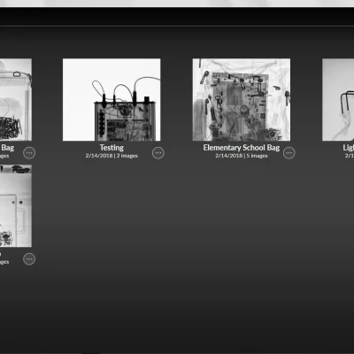Click the truncated date under the right-edge album
The height and width of the screenshot is (354, 354).
(350, 156)
